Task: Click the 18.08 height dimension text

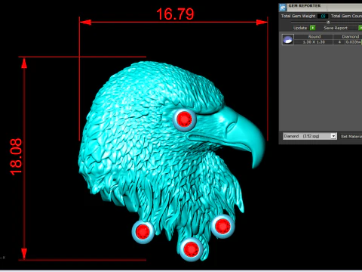Action: click(x=16, y=156)
